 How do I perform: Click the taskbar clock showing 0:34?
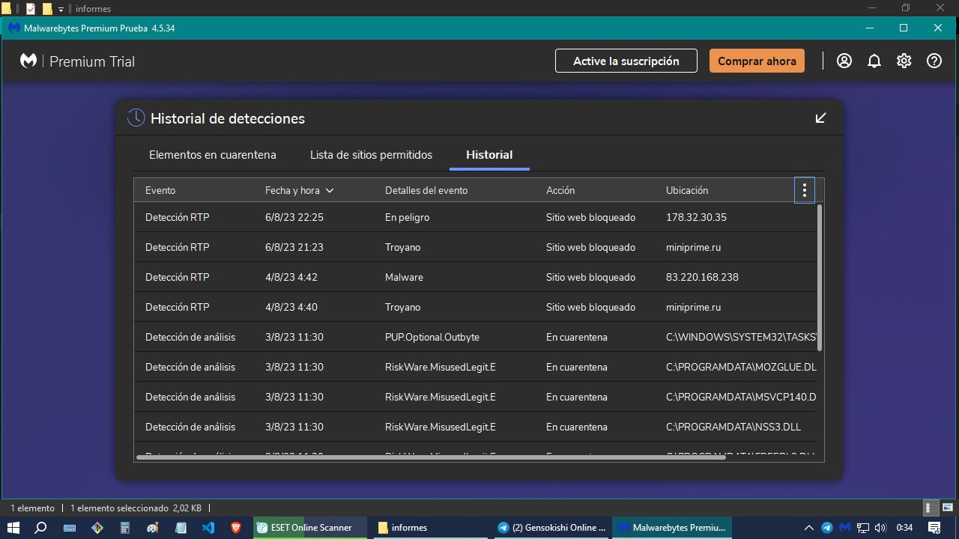pos(904,527)
